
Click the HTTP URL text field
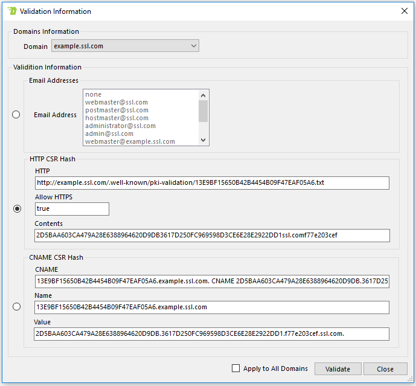coord(212,183)
